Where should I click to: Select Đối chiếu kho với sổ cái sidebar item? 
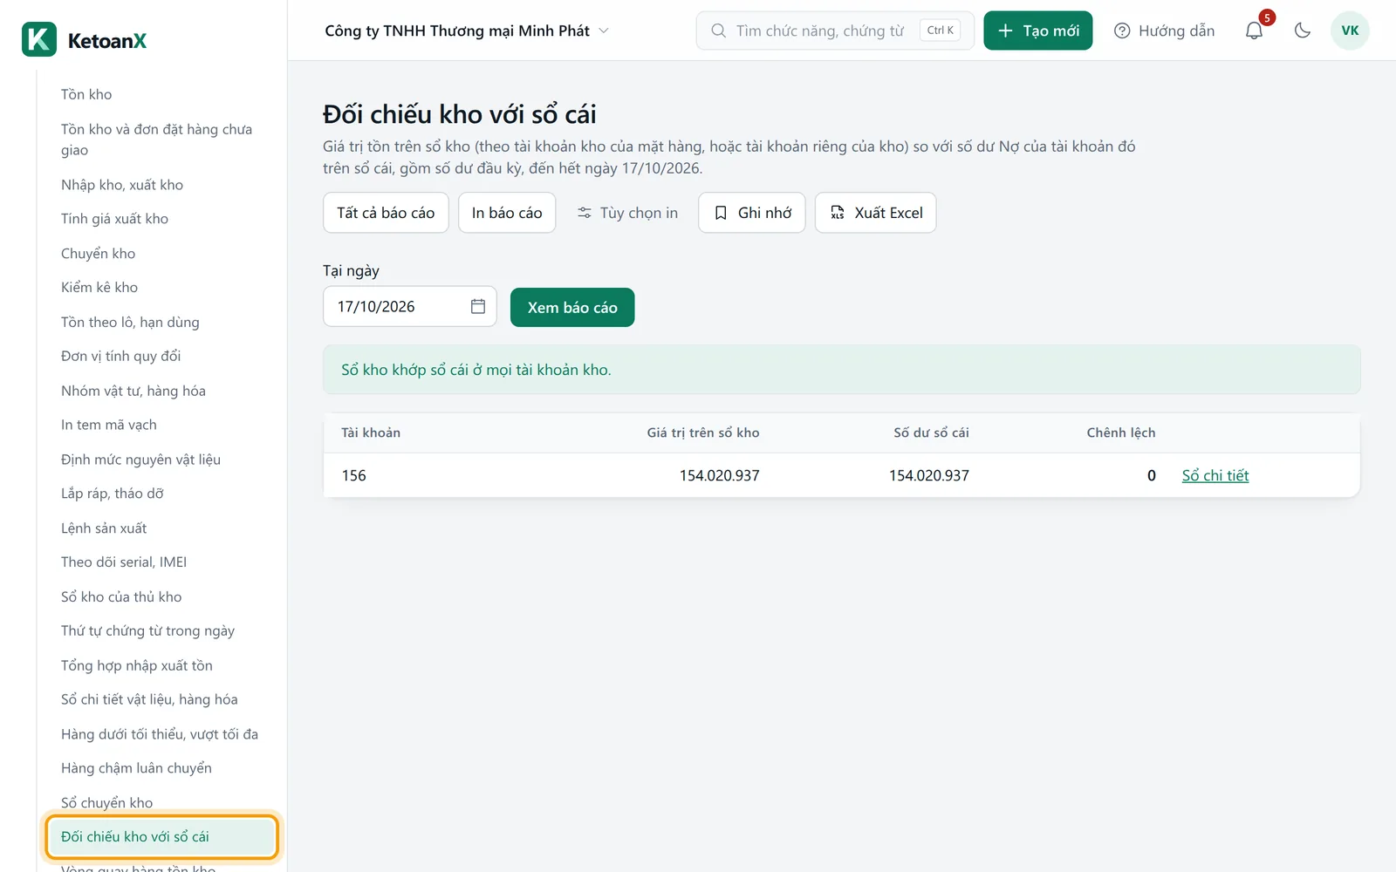point(162,837)
